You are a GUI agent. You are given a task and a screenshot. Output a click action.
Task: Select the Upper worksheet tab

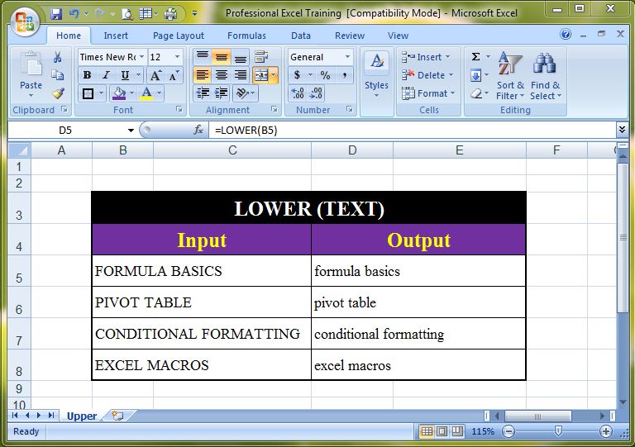[82, 416]
